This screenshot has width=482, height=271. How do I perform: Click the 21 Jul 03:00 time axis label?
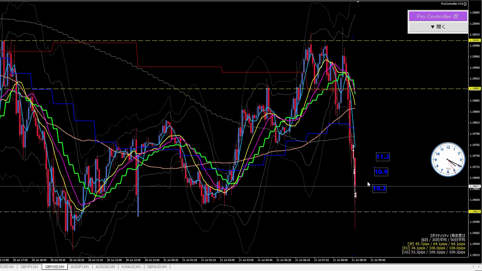227,260
